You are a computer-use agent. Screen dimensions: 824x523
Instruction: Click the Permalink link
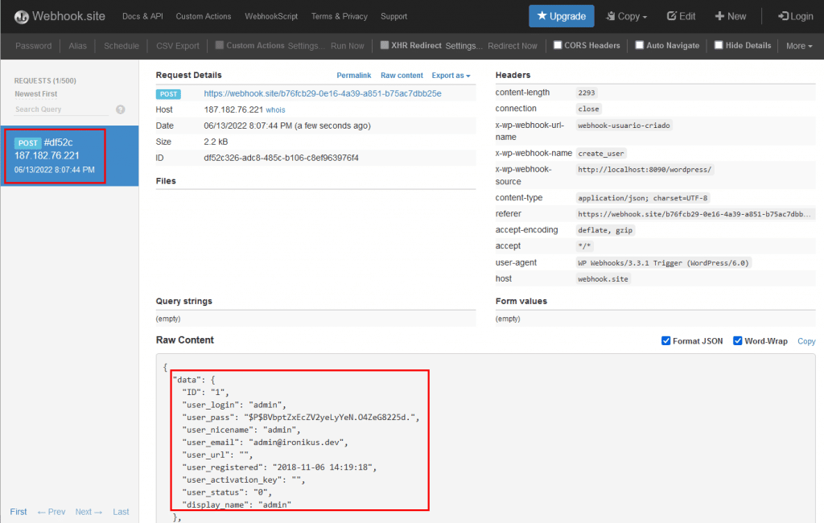coord(354,76)
